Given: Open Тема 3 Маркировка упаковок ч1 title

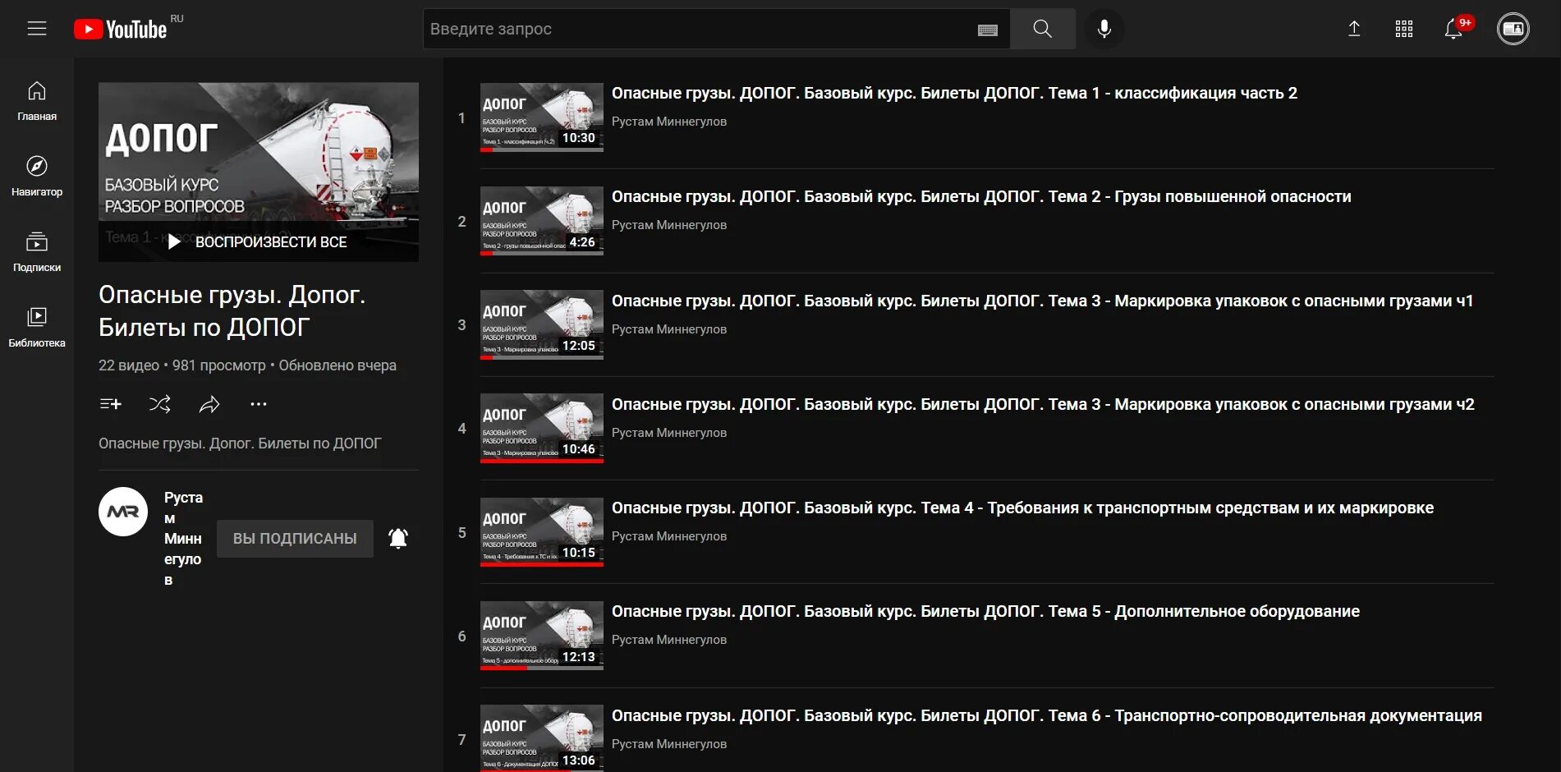Looking at the screenshot, I should 1042,301.
